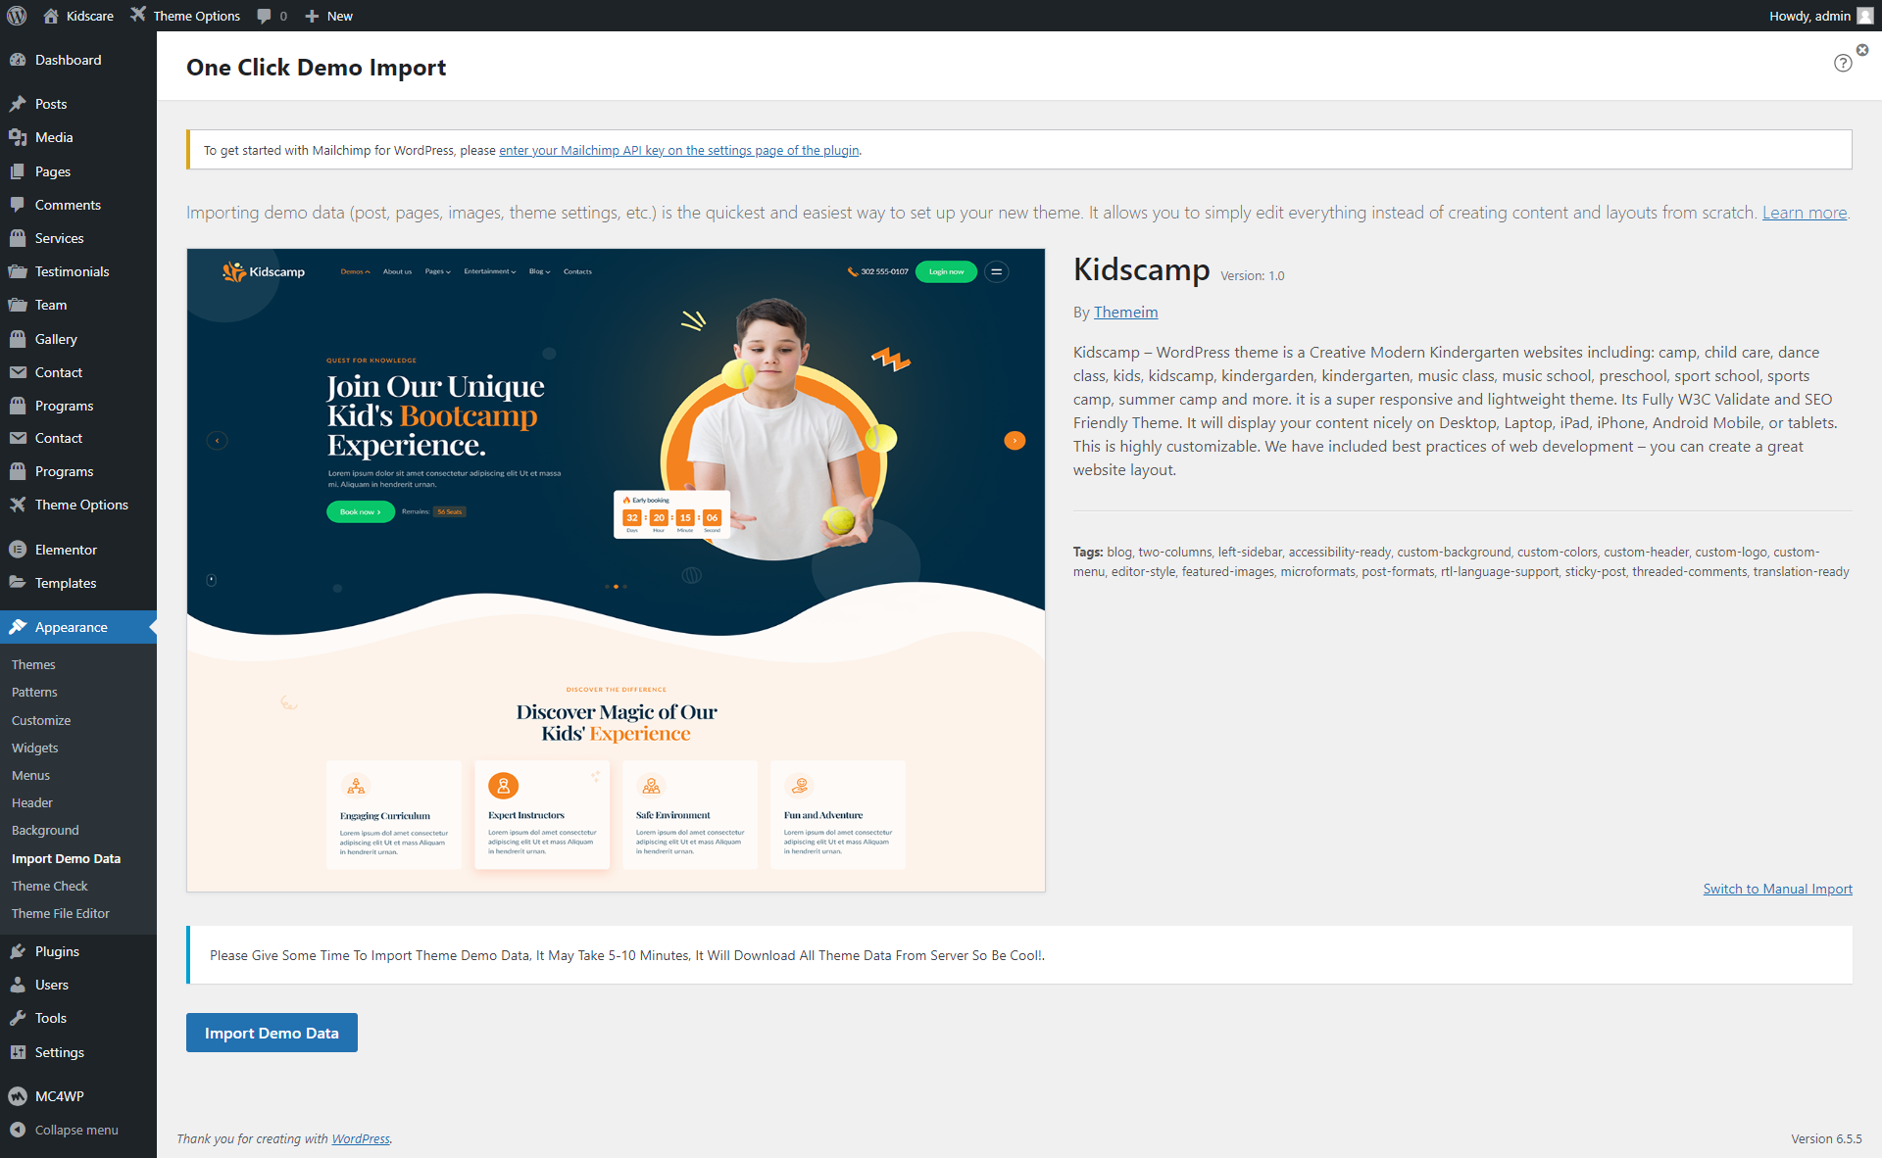Open the Kidscare site home link
The height and width of the screenshot is (1158, 1882).
[x=78, y=16]
